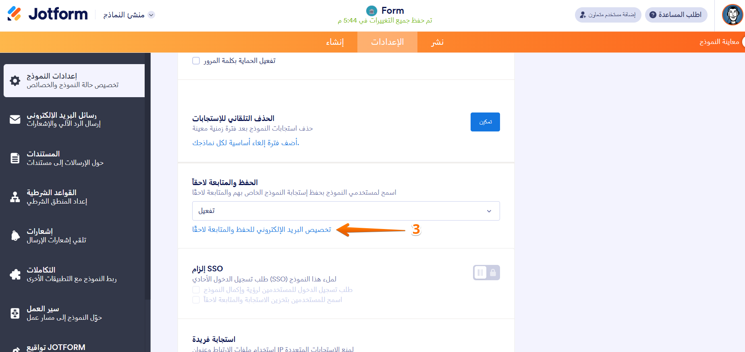
Task: Switch to the الإعدادات tab
Action: (387, 42)
